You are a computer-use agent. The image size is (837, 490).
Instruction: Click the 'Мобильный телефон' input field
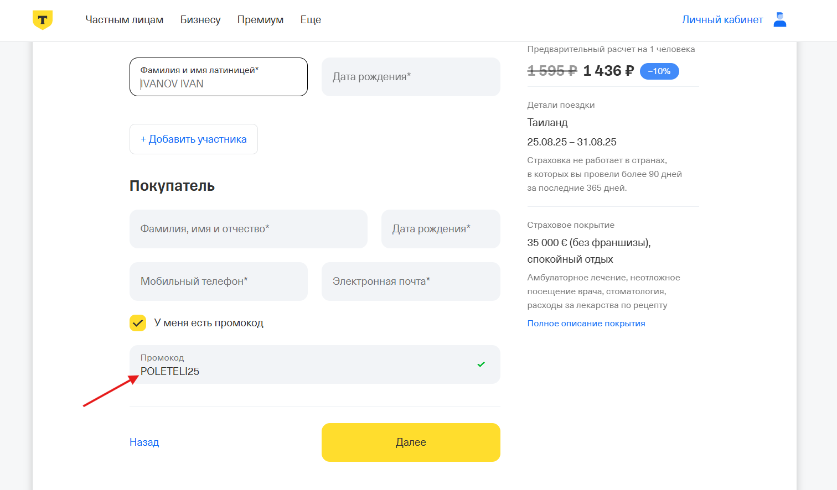(219, 282)
